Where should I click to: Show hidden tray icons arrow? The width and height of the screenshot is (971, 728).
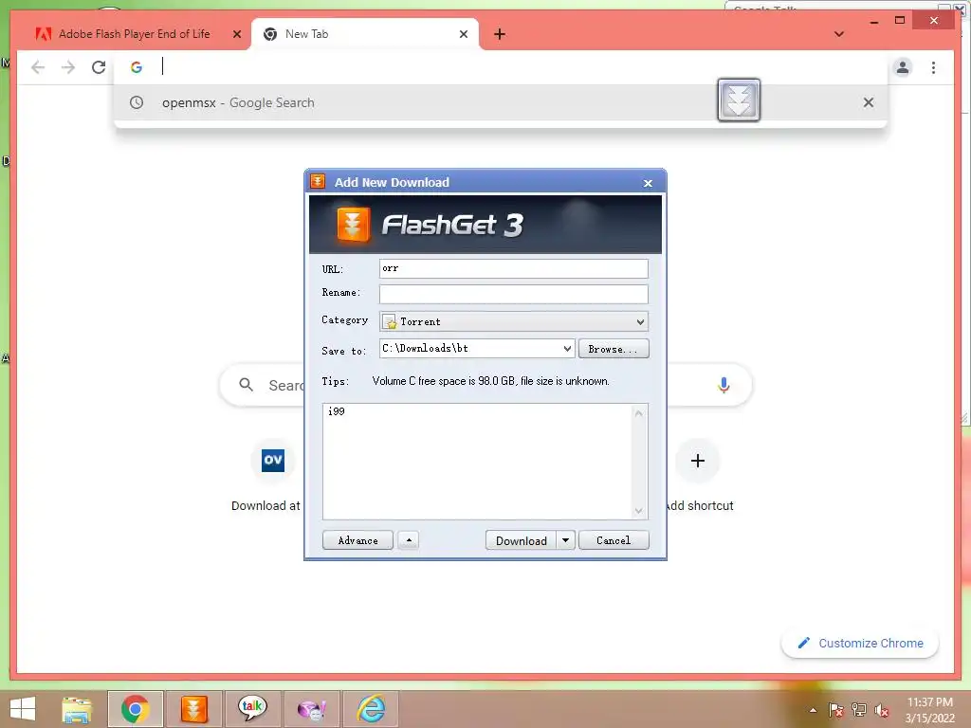click(x=813, y=710)
